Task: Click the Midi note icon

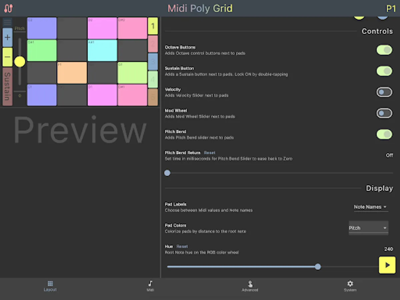Action: click(x=150, y=283)
